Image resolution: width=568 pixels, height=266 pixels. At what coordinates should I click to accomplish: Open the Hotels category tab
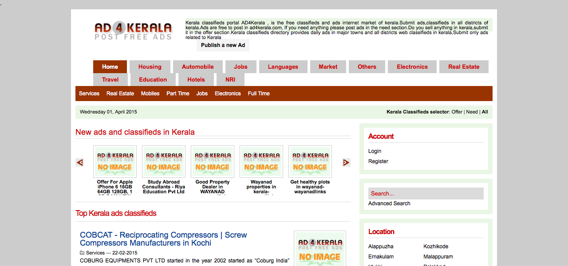[x=196, y=80]
